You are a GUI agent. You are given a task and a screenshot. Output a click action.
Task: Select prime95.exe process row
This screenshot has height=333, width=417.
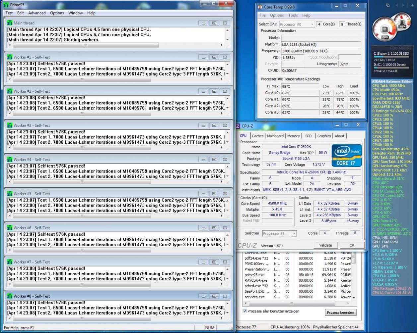click(297, 275)
